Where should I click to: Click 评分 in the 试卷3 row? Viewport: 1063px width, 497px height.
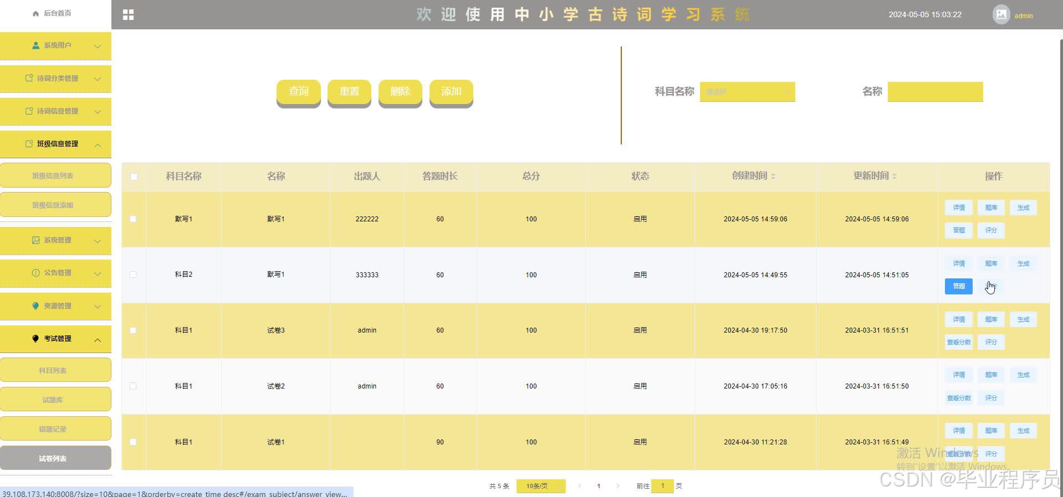pos(991,342)
